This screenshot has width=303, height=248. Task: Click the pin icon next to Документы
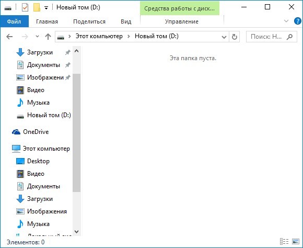click(67, 65)
